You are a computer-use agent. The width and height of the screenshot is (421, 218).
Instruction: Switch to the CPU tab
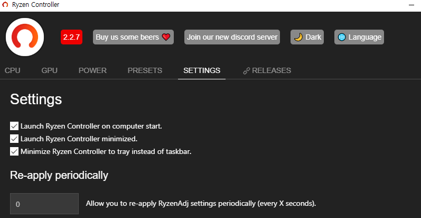(13, 70)
